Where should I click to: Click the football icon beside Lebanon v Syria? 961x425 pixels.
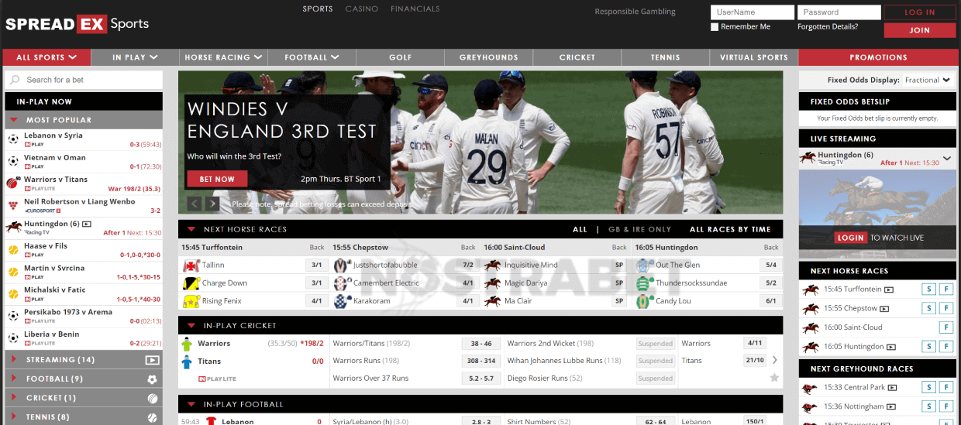13,139
